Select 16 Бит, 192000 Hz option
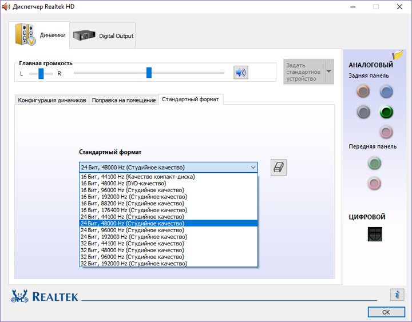Screen dimensions: 412x322 (168, 197)
